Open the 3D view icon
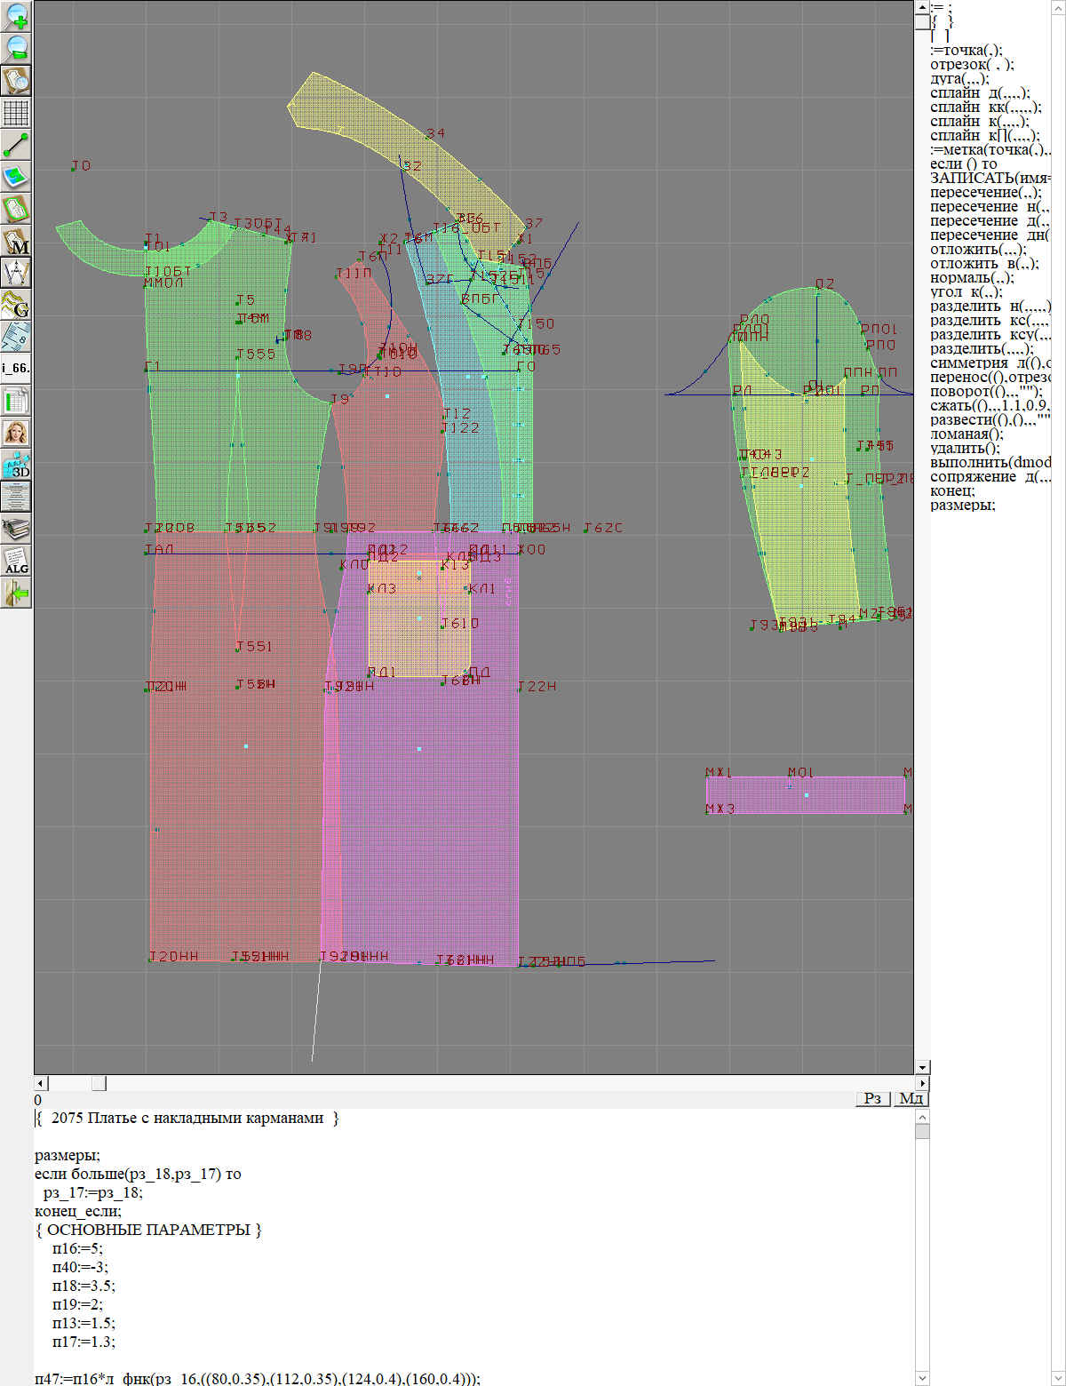 point(17,465)
